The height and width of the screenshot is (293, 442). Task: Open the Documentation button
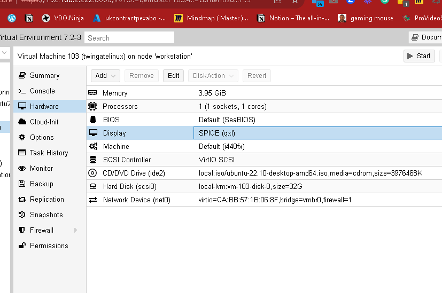(x=425, y=37)
